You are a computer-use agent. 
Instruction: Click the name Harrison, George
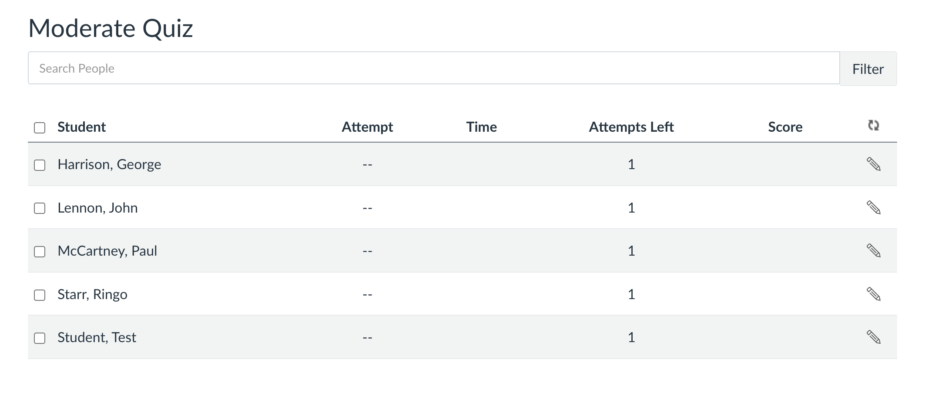[x=109, y=164]
